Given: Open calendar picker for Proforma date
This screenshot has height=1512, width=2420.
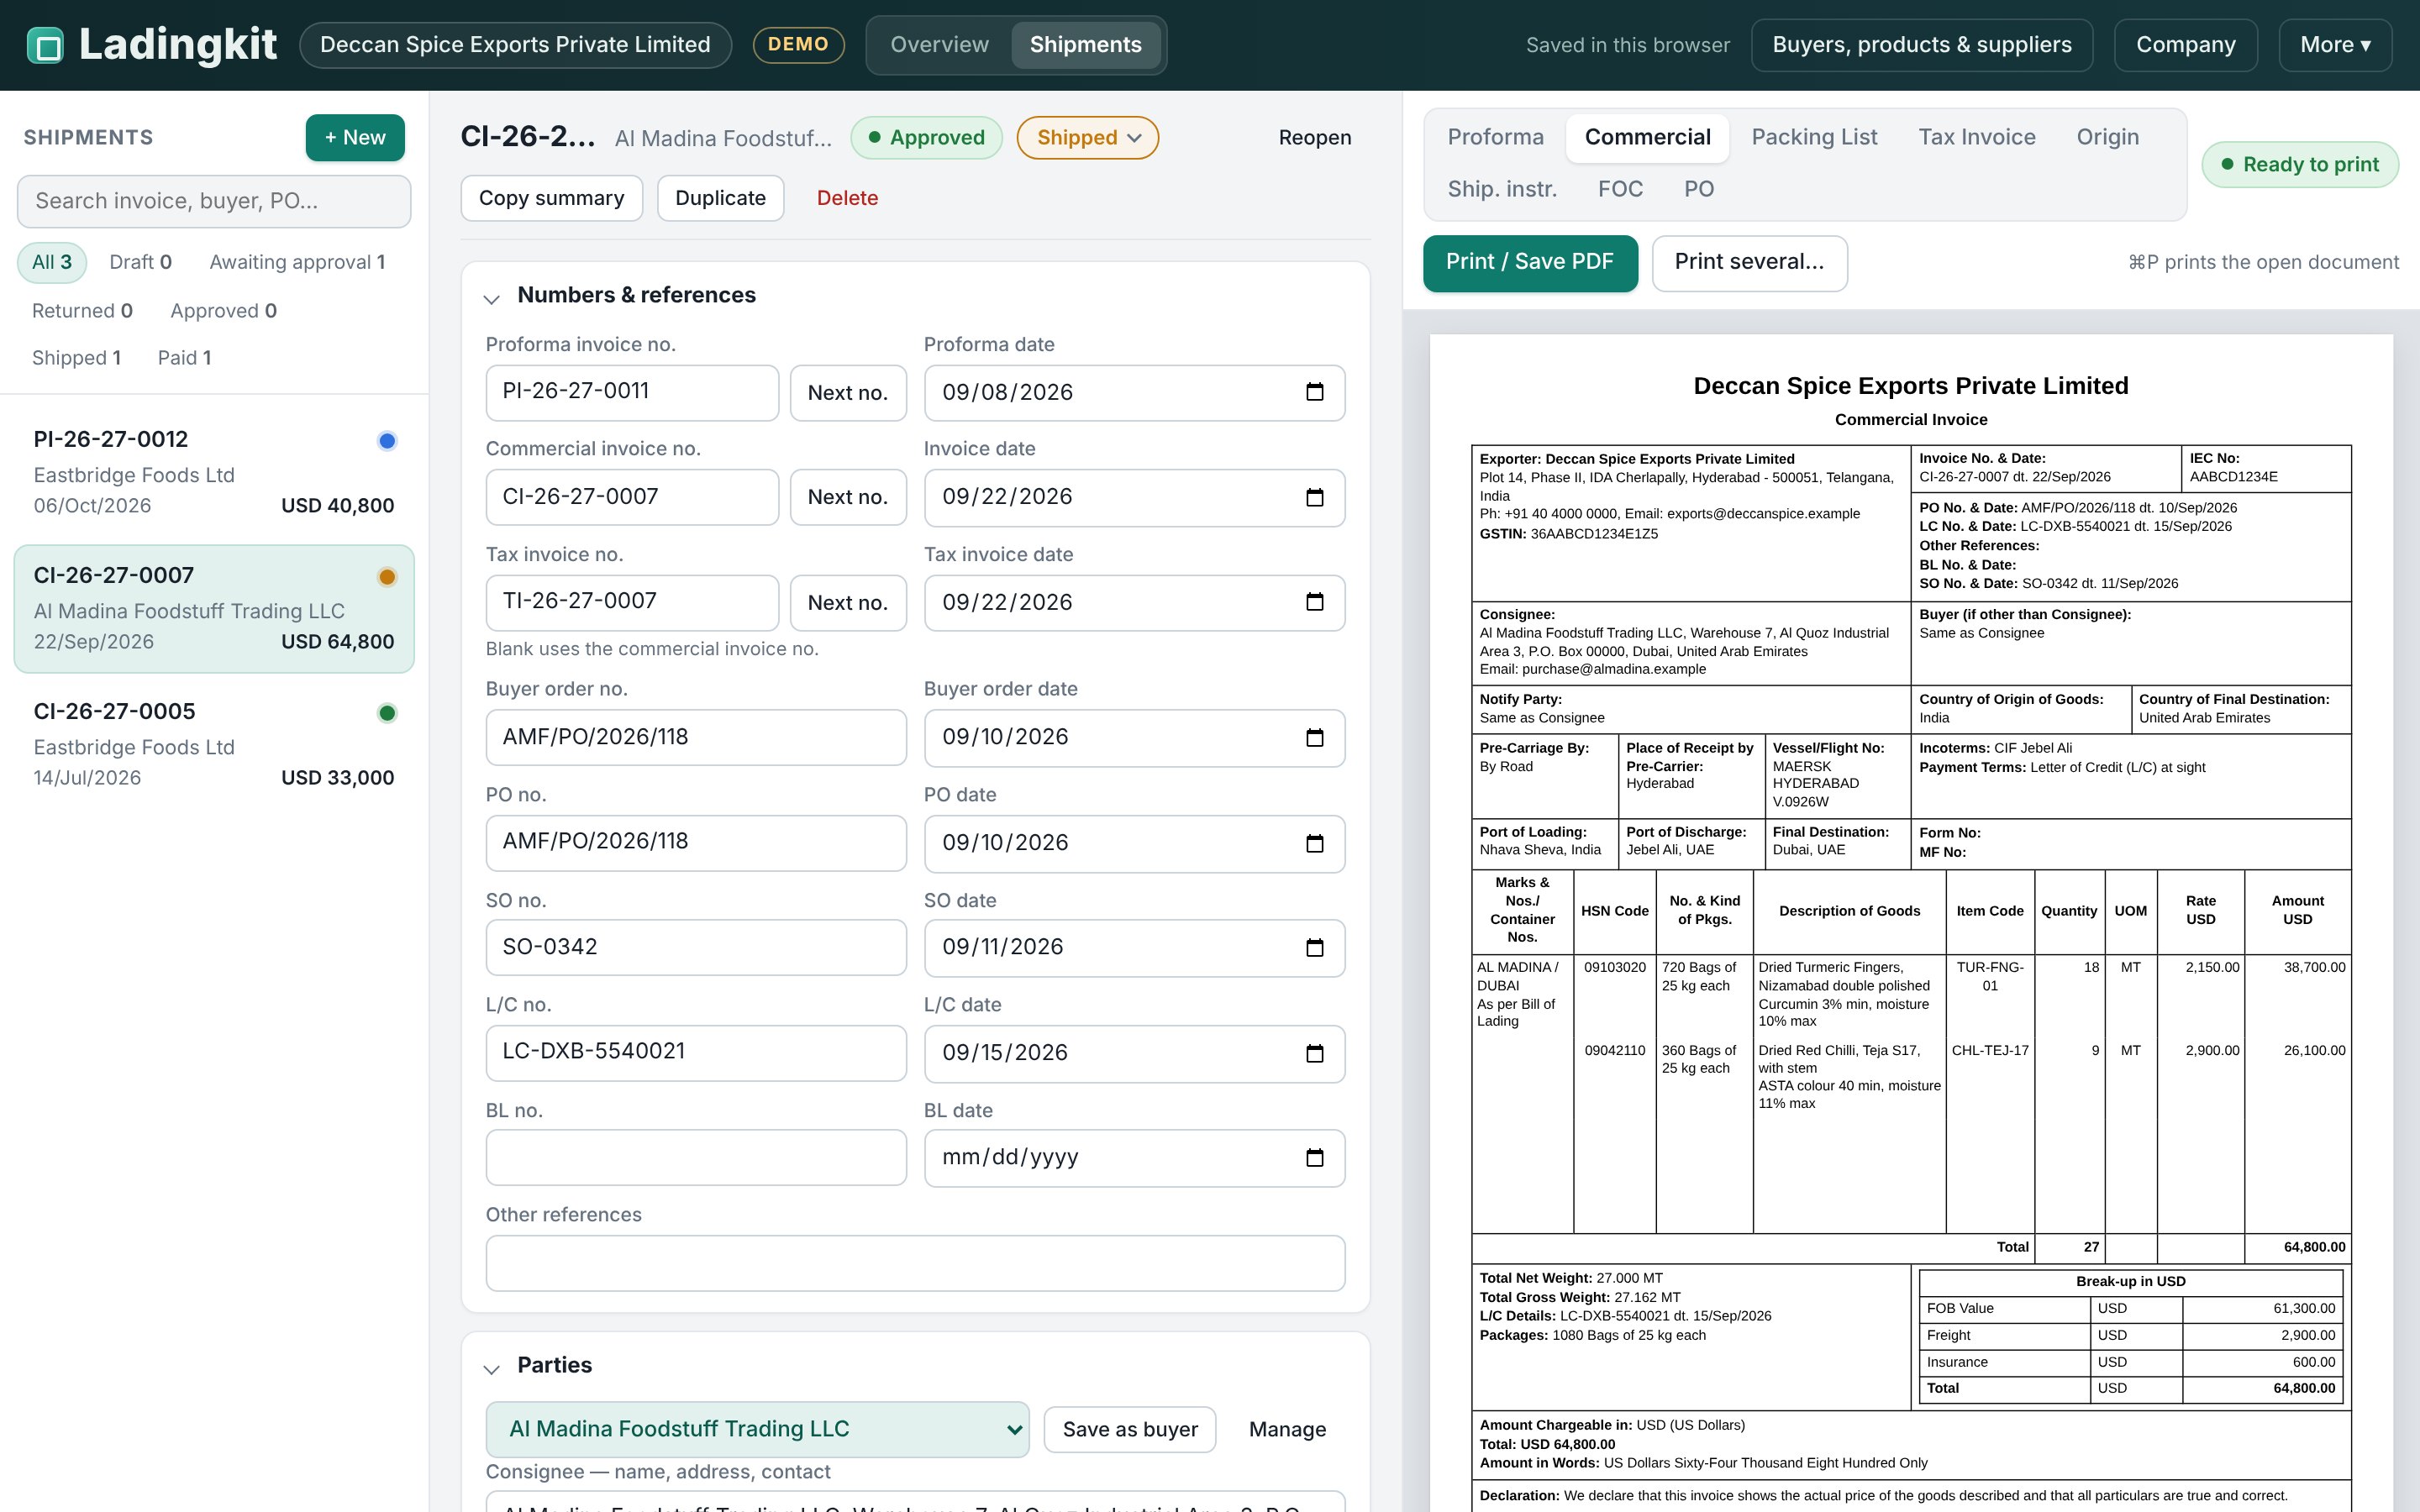Looking at the screenshot, I should click(1314, 392).
